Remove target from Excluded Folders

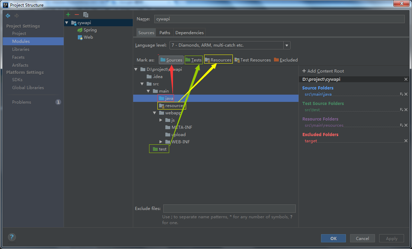coord(406,141)
